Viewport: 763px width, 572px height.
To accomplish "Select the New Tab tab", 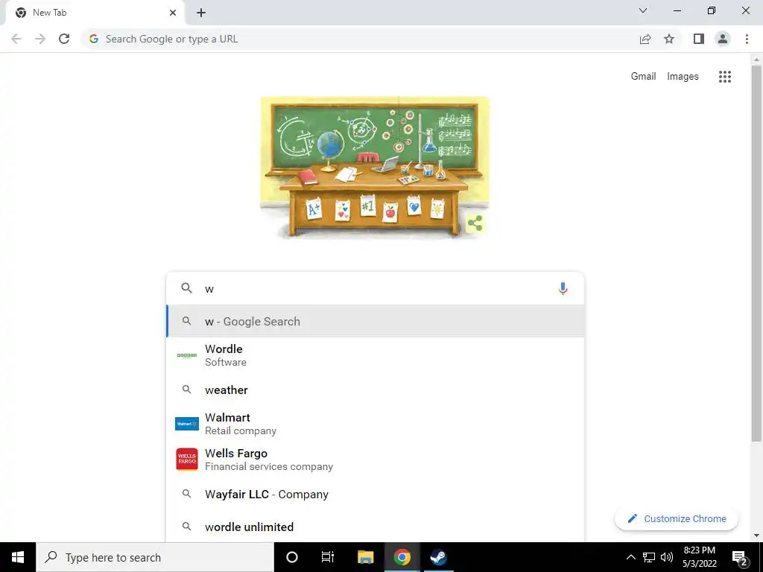I will click(95, 13).
